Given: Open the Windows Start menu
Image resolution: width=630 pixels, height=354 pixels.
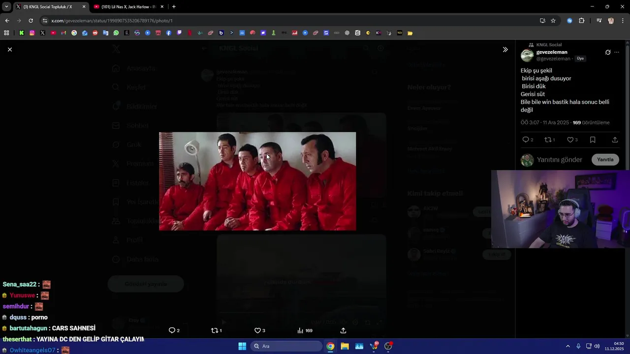Looking at the screenshot, I should click(x=242, y=346).
